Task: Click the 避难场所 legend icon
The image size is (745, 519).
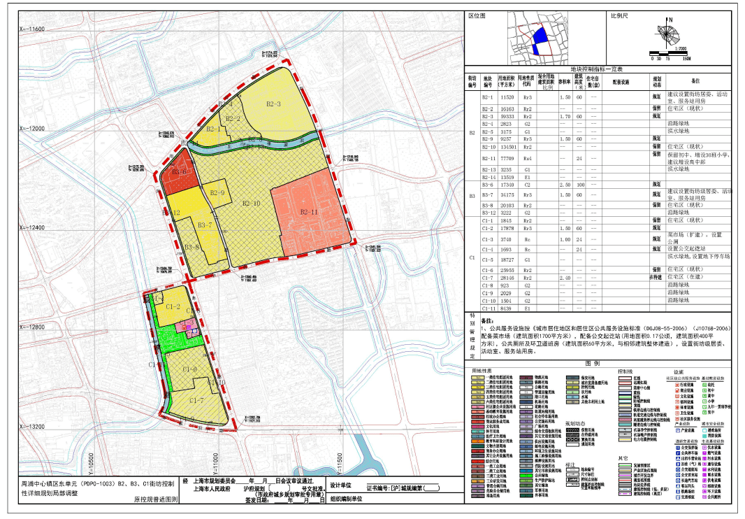Action: tap(704, 430)
